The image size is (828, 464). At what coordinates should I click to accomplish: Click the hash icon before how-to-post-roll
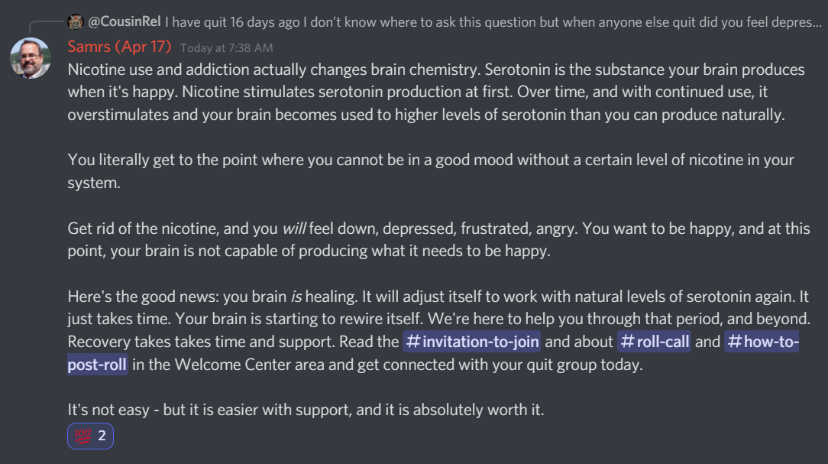coord(734,342)
